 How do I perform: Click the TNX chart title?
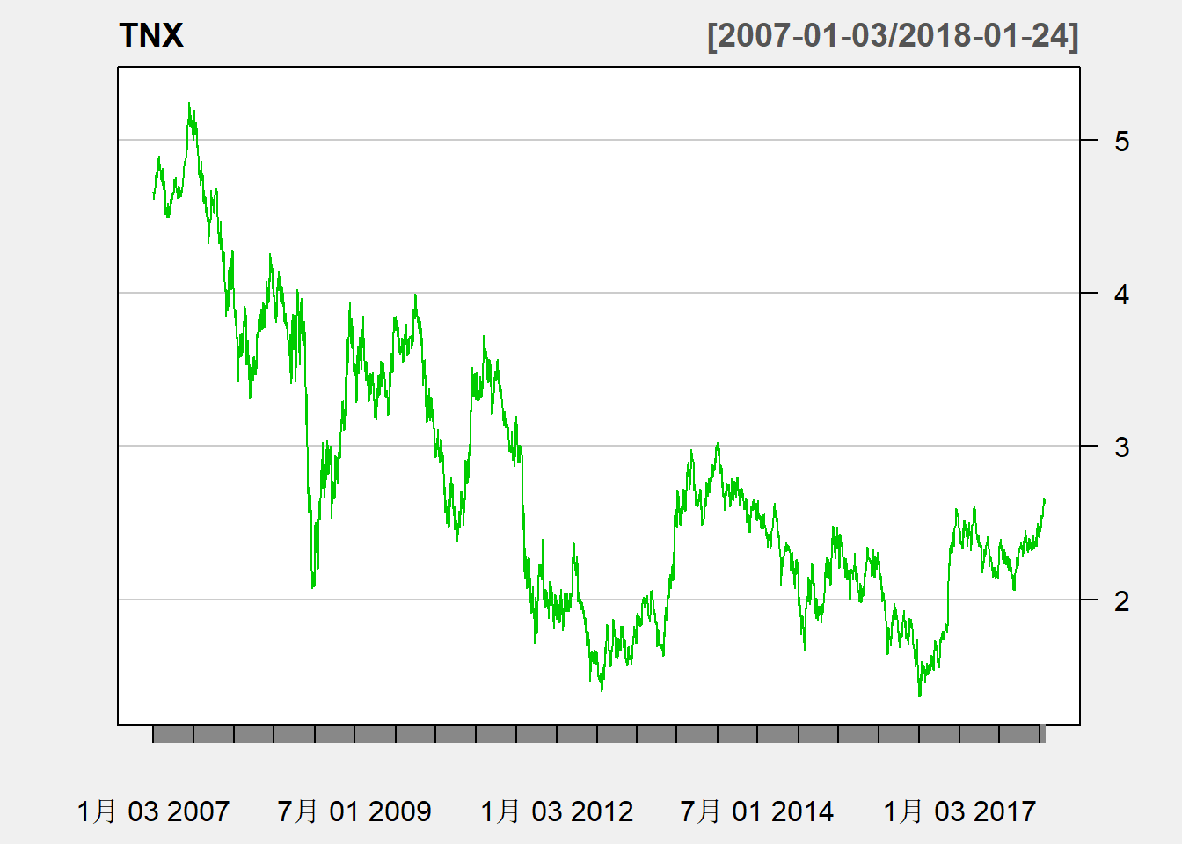pos(151,35)
